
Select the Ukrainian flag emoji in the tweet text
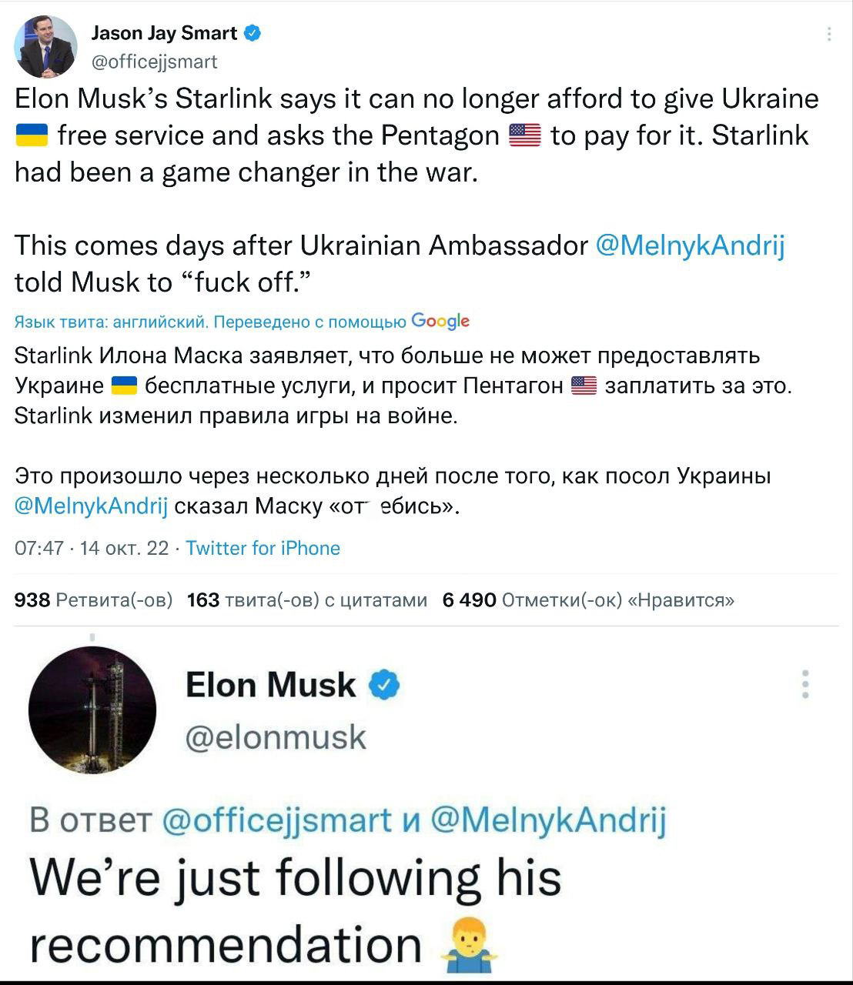click(x=31, y=135)
